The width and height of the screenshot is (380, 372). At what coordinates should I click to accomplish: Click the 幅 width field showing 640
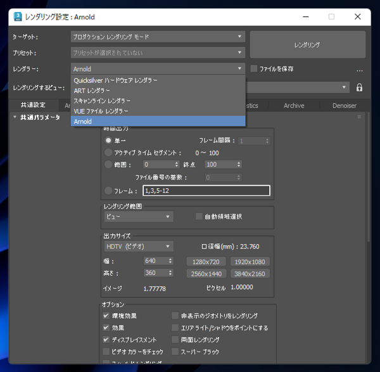click(155, 261)
